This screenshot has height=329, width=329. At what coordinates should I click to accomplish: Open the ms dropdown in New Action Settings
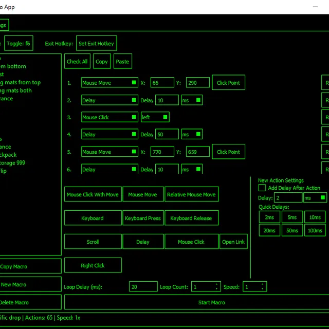pyautogui.click(x=315, y=198)
